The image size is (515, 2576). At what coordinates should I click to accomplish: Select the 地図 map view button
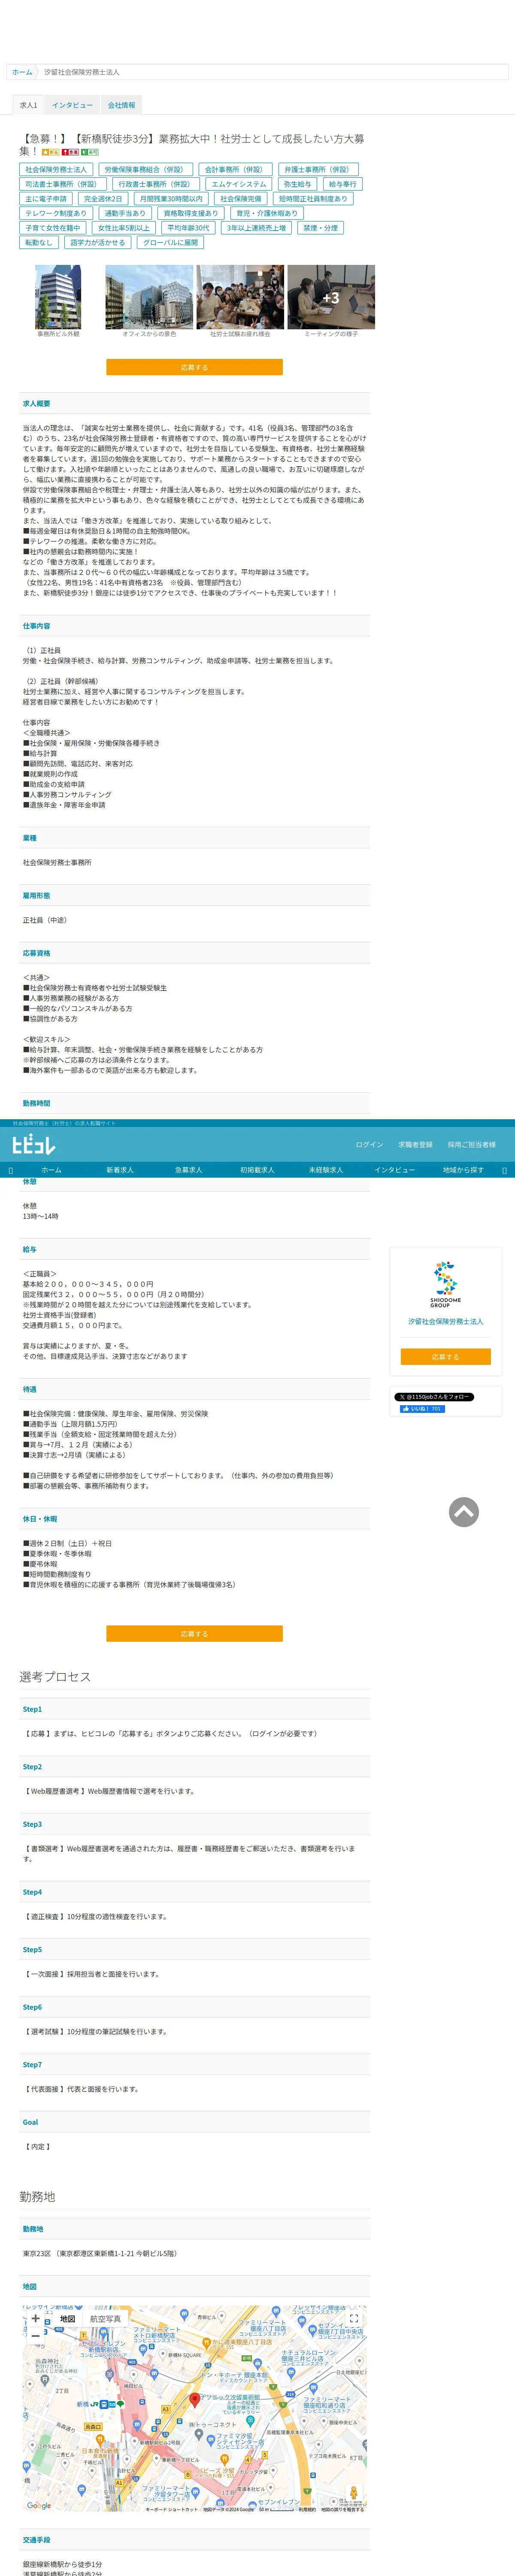pos(67,2318)
